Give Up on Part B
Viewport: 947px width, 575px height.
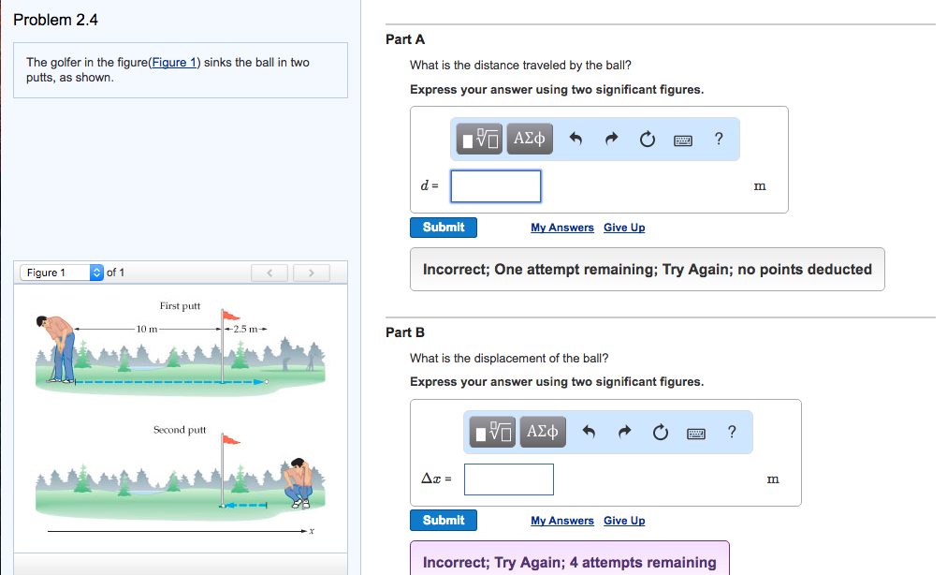click(624, 520)
